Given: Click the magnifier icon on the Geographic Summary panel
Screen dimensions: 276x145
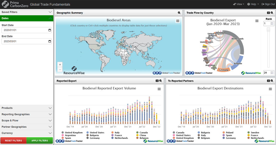Looking at the screenshot, I should [179, 13].
